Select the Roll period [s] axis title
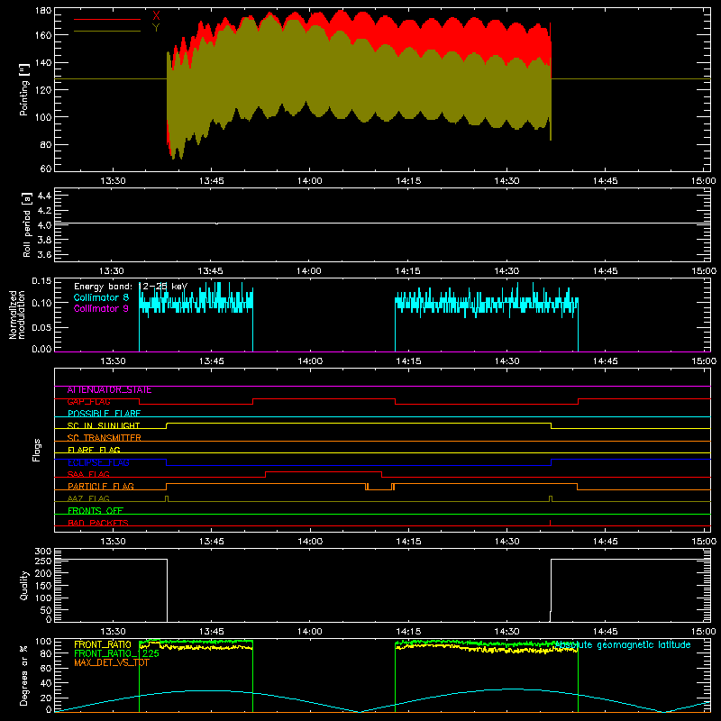Viewport: 721px width, 721px height. 27,224
